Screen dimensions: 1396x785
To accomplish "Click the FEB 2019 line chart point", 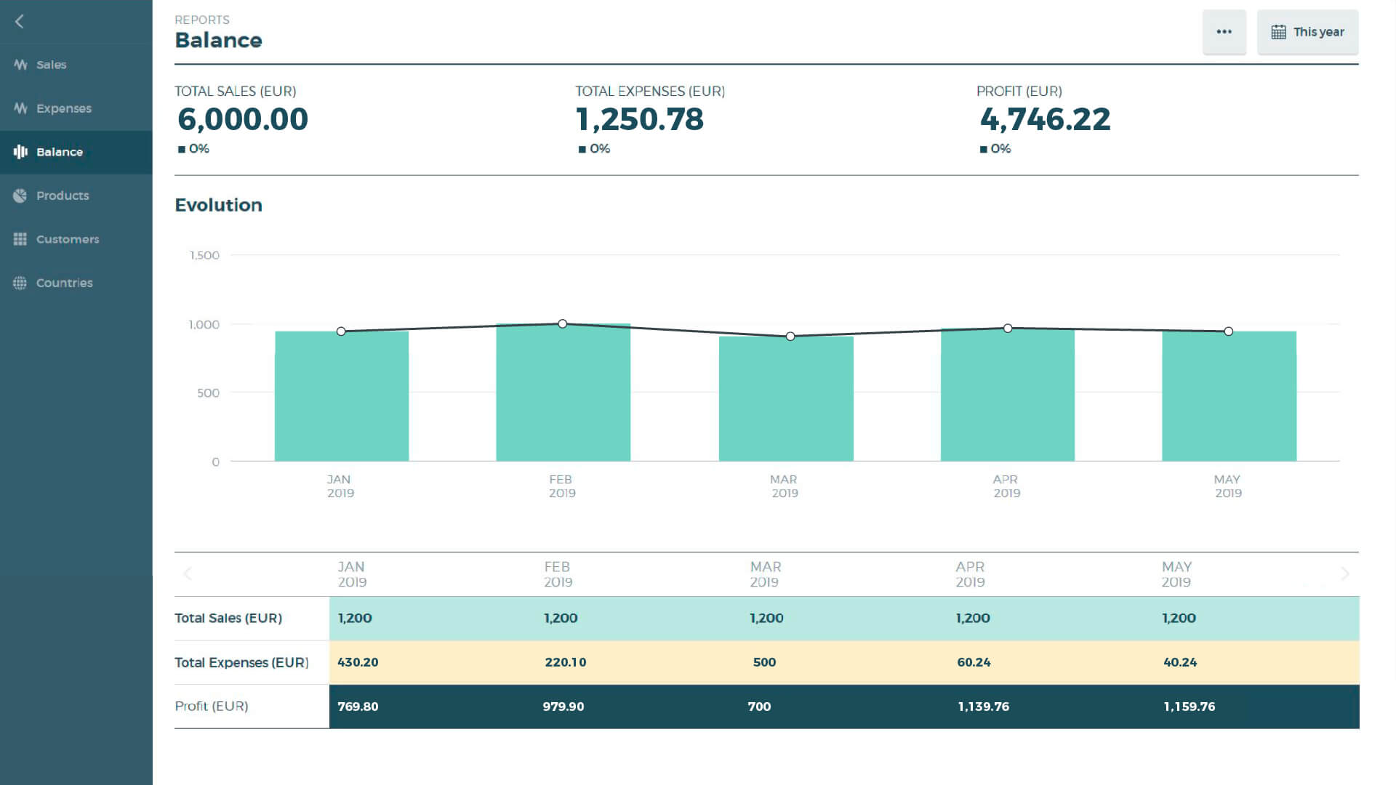I will click(563, 323).
